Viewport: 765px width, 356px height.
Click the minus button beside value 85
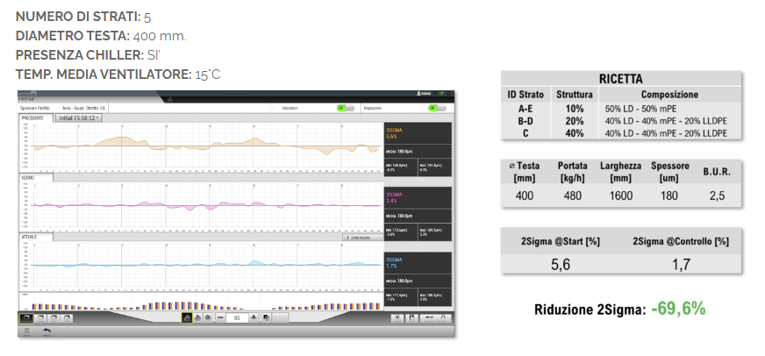(x=219, y=317)
